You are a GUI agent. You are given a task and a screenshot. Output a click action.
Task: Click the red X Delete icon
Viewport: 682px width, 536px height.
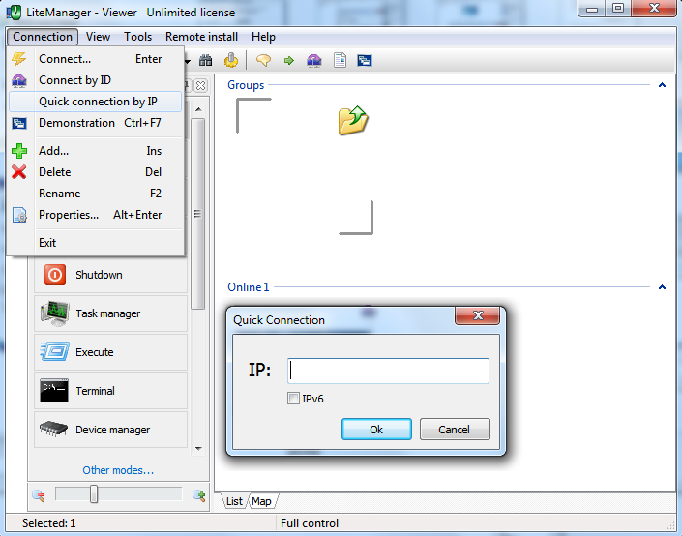(19, 172)
